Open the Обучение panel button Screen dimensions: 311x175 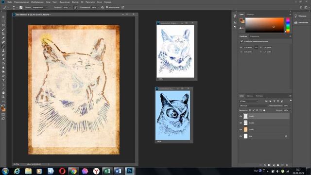[301, 16]
